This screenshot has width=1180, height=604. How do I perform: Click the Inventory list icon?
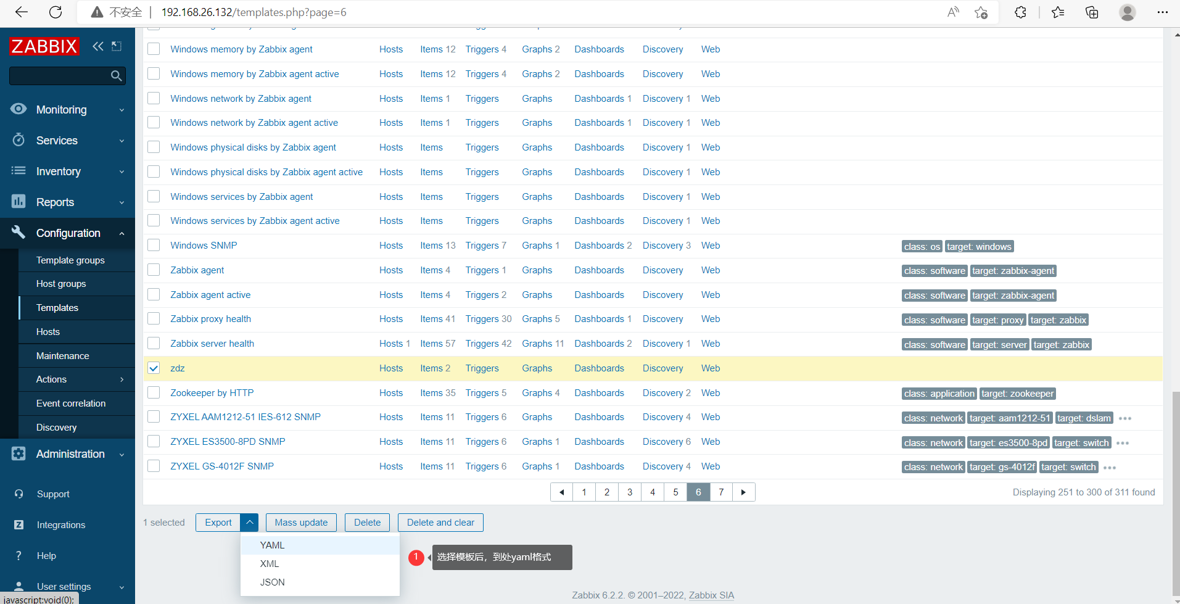point(19,171)
